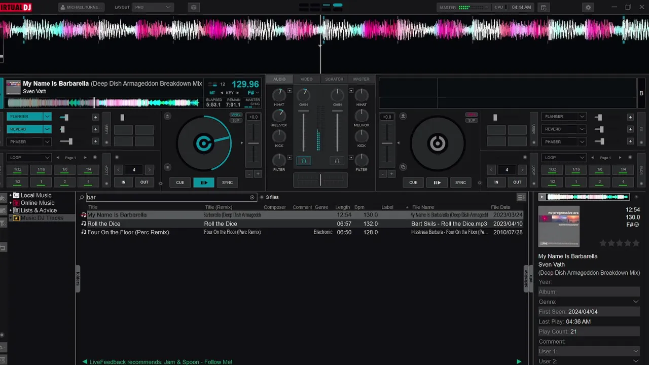Click left deck SYNC button

coord(228,182)
